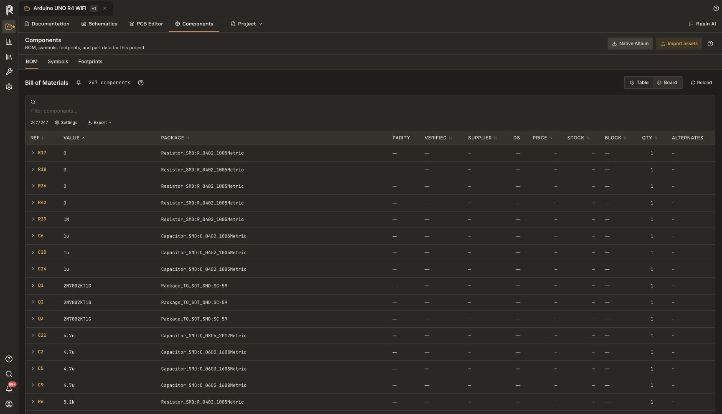Open the Export dropdown

[x=99, y=123]
